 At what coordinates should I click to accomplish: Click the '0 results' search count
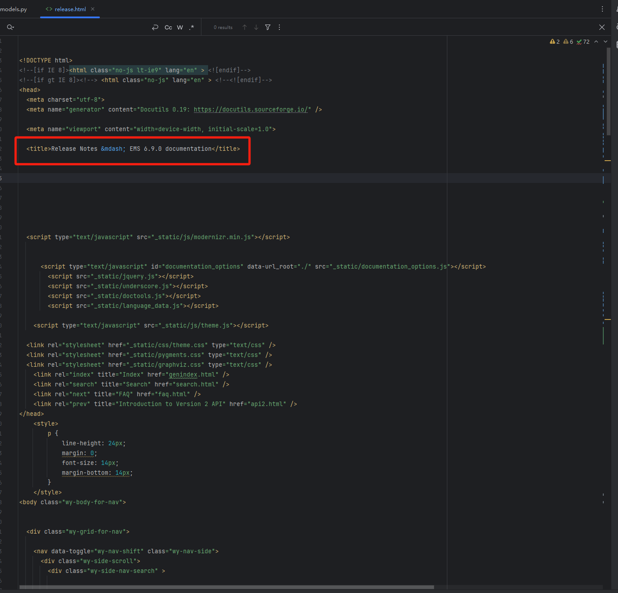click(223, 27)
